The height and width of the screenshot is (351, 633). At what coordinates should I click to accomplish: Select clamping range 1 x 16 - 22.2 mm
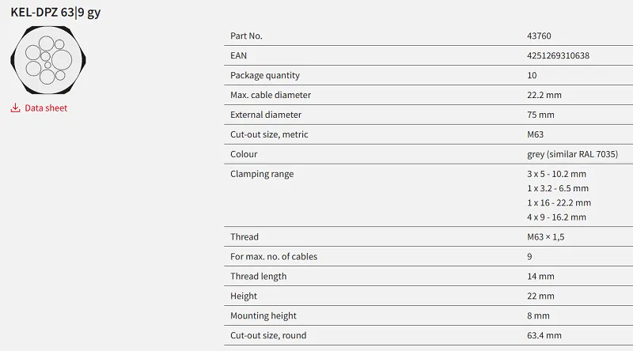pyautogui.click(x=559, y=203)
